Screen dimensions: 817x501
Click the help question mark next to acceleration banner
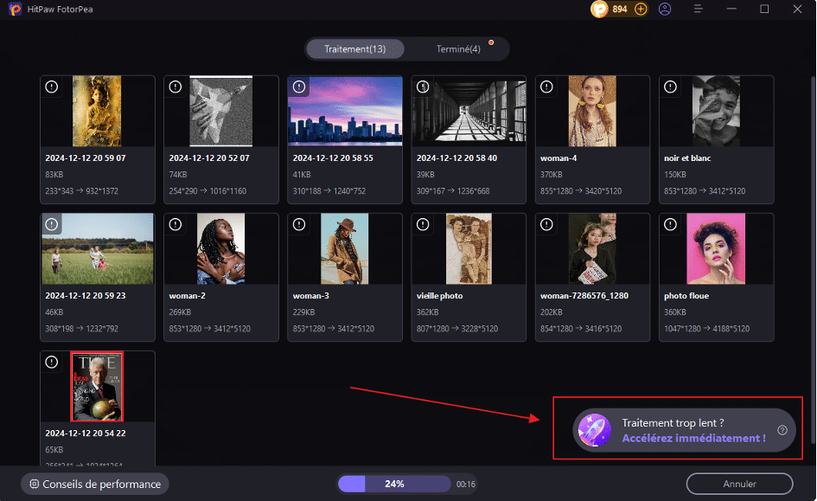pos(782,430)
